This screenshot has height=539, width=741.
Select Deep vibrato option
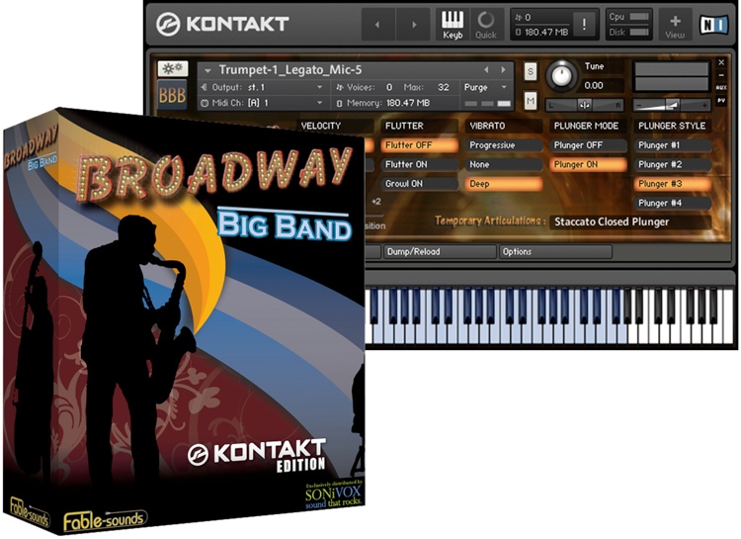(x=504, y=184)
